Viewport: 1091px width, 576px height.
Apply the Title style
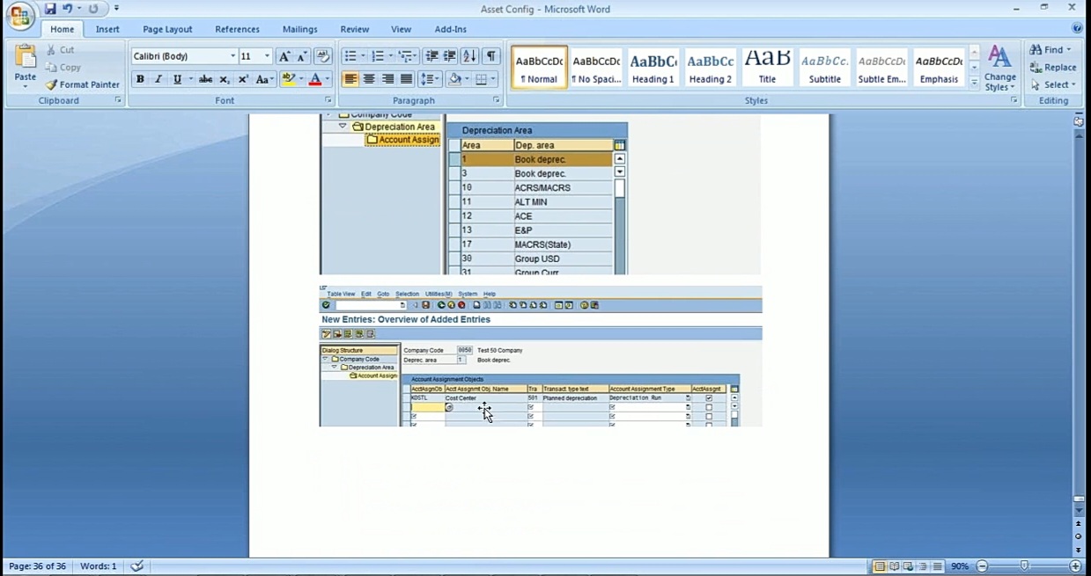(768, 68)
